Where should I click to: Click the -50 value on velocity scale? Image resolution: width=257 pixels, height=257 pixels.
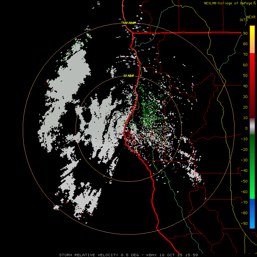click(x=244, y=181)
